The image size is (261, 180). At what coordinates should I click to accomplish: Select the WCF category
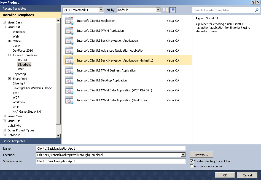click(x=16, y=97)
